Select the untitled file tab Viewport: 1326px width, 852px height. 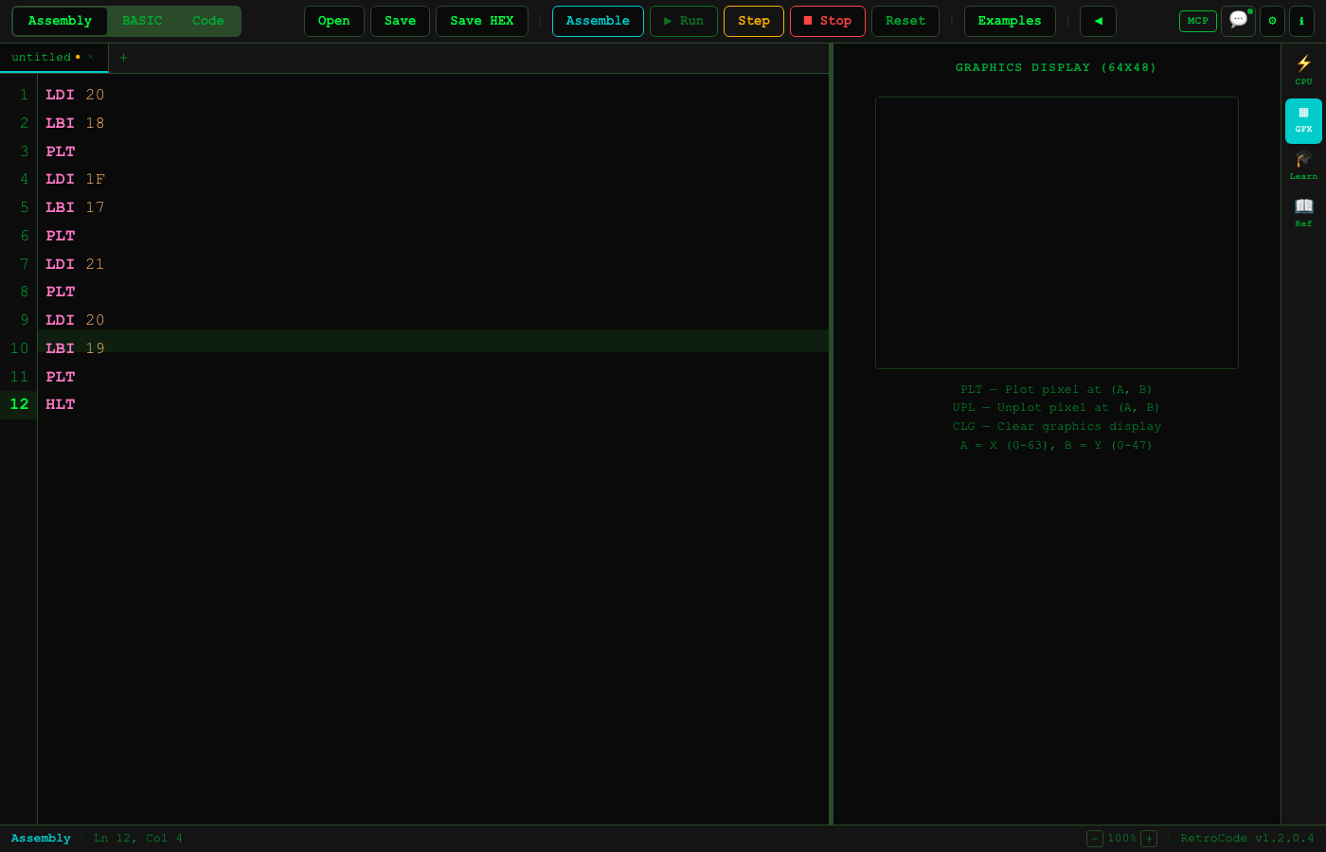(x=43, y=57)
